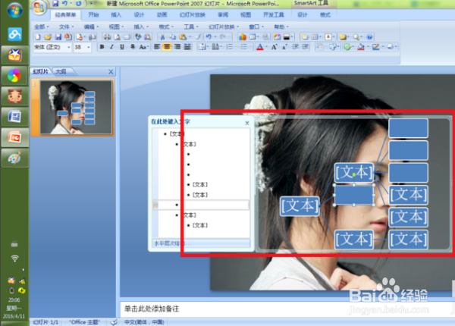The height and width of the screenshot is (326, 455).
Task: Click the Spelling check icon in toolbar
Action: point(138,37)
